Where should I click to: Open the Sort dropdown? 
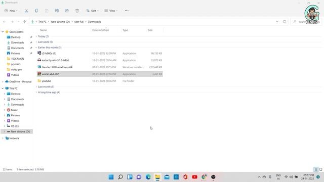(x=92, y=11)
